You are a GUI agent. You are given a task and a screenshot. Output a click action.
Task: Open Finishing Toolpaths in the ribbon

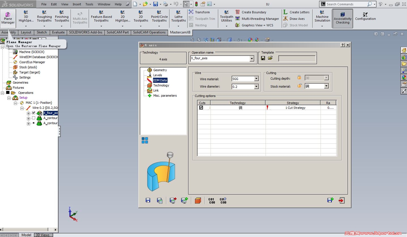[x=62, y=18]
